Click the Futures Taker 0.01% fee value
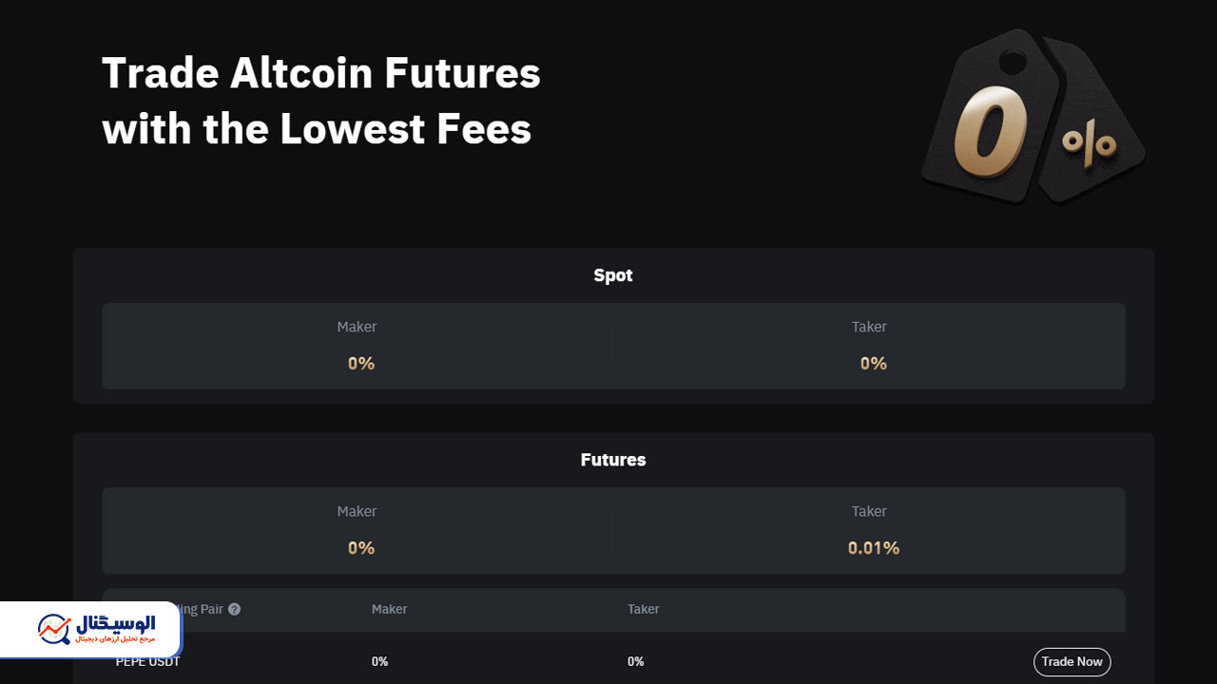Screen dimensions: 1217x684 (x=874, y=548)
